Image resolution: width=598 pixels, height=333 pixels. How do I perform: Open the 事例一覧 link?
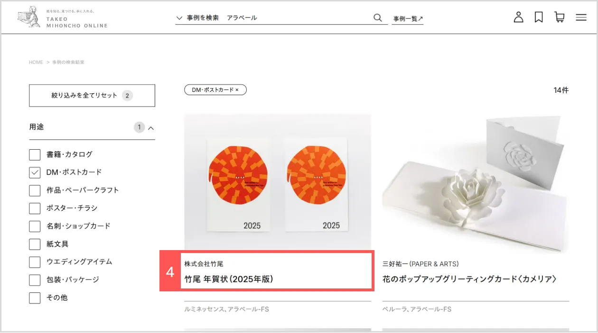408,19
